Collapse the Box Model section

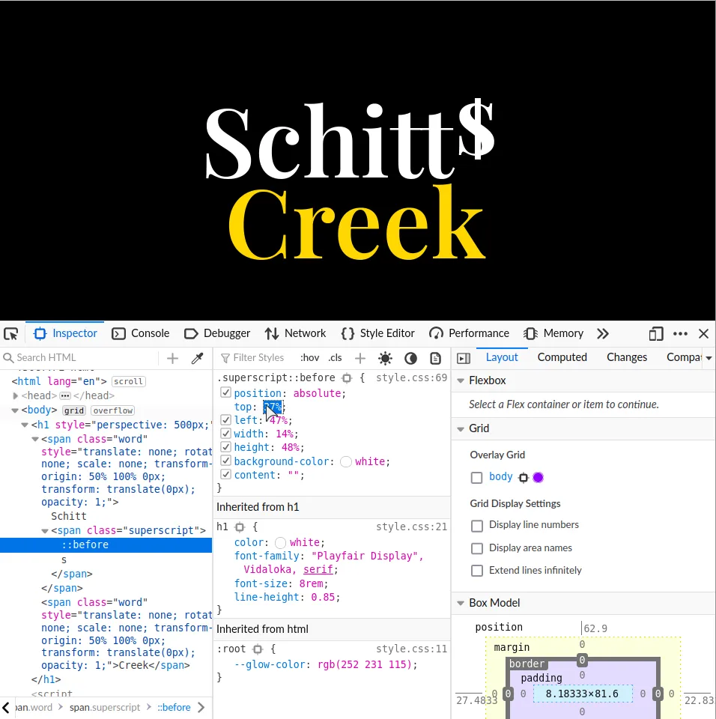pos(460,603)
